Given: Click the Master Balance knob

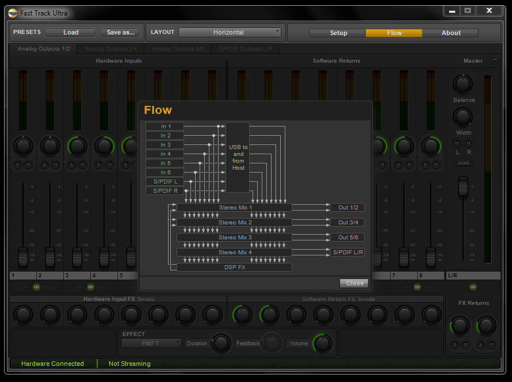Looking at the screenshot, I should click(463, 85).
